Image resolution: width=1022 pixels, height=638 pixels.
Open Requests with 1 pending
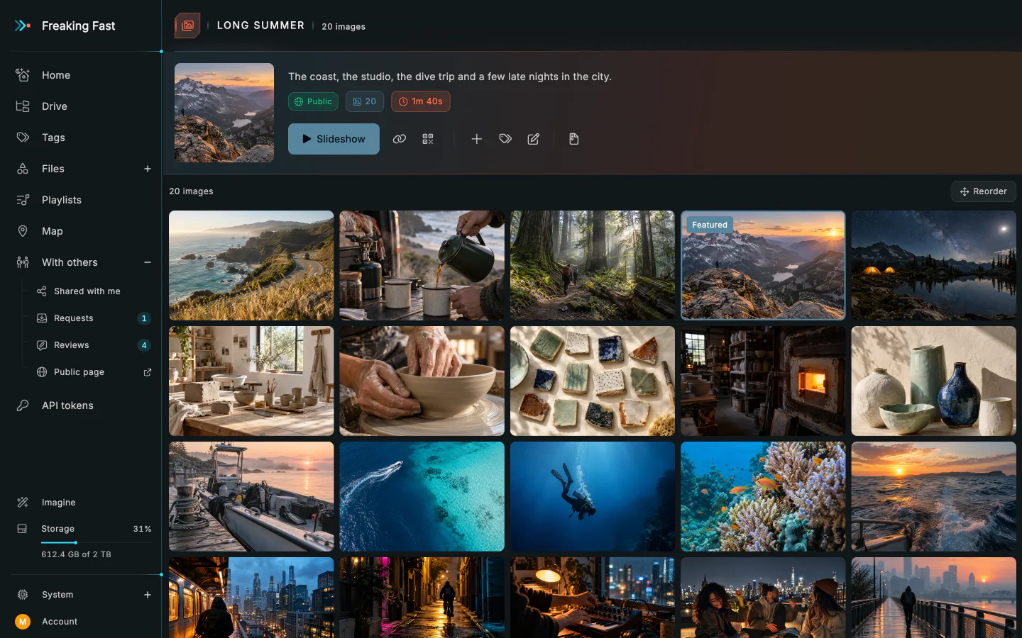click(x=92, y=318)
